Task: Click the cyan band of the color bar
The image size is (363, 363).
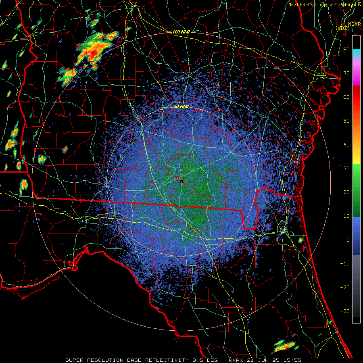Action: pos(356,53)
